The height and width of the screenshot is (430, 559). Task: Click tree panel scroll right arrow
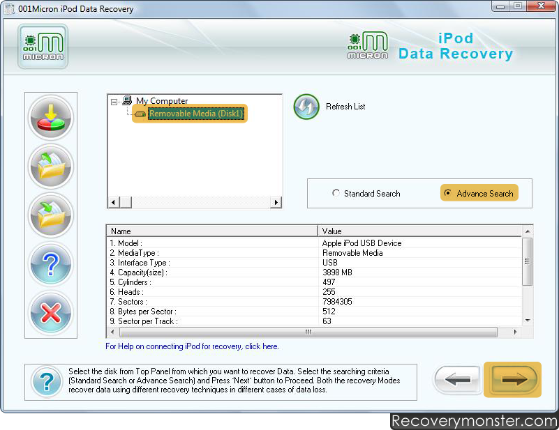coord(276,202)
